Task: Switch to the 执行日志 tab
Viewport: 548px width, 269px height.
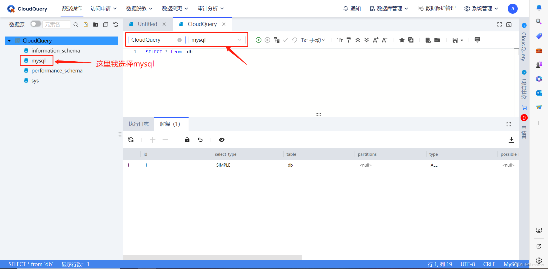Action: [x=139, y=124]
